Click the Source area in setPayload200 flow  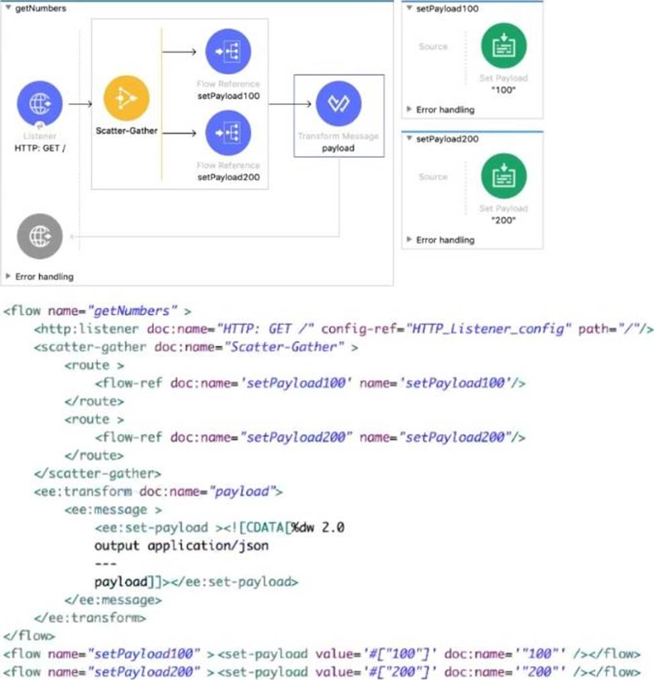[x=432, y=177]
